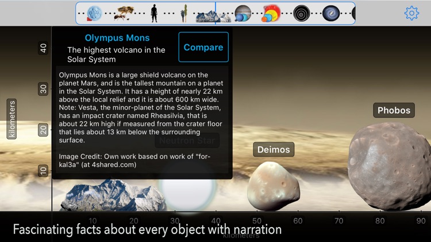
Task: Select the mountains icon in scale bar
Action: click(213, 16)
